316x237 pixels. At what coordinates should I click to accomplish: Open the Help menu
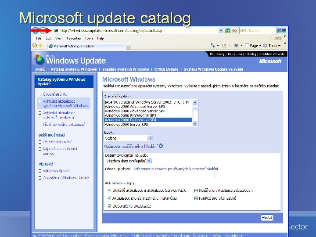(101, 38)
